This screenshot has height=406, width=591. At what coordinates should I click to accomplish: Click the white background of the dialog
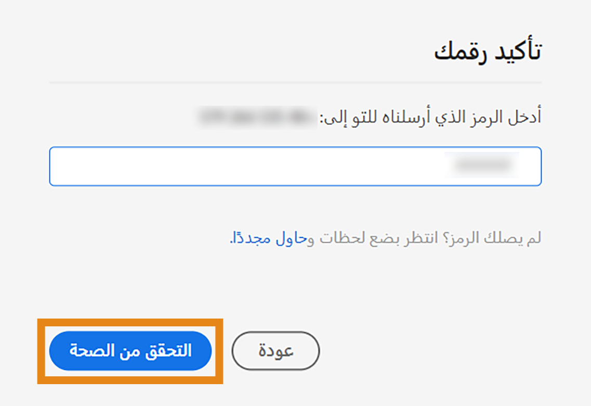point(295,286)
